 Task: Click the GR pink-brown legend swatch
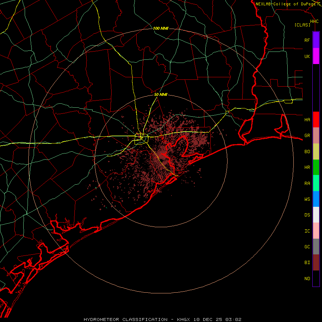316,136
